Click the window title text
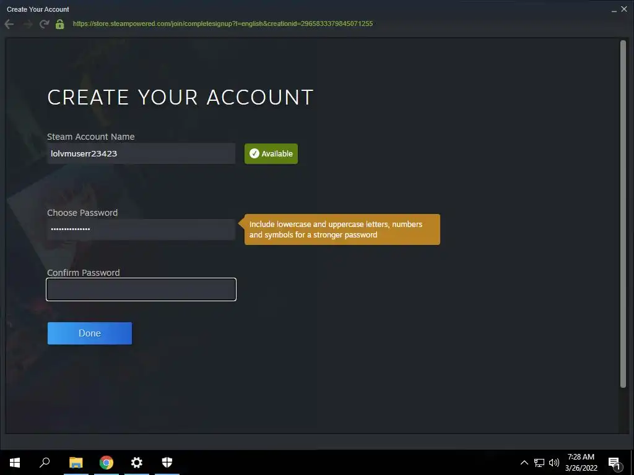 38,9
